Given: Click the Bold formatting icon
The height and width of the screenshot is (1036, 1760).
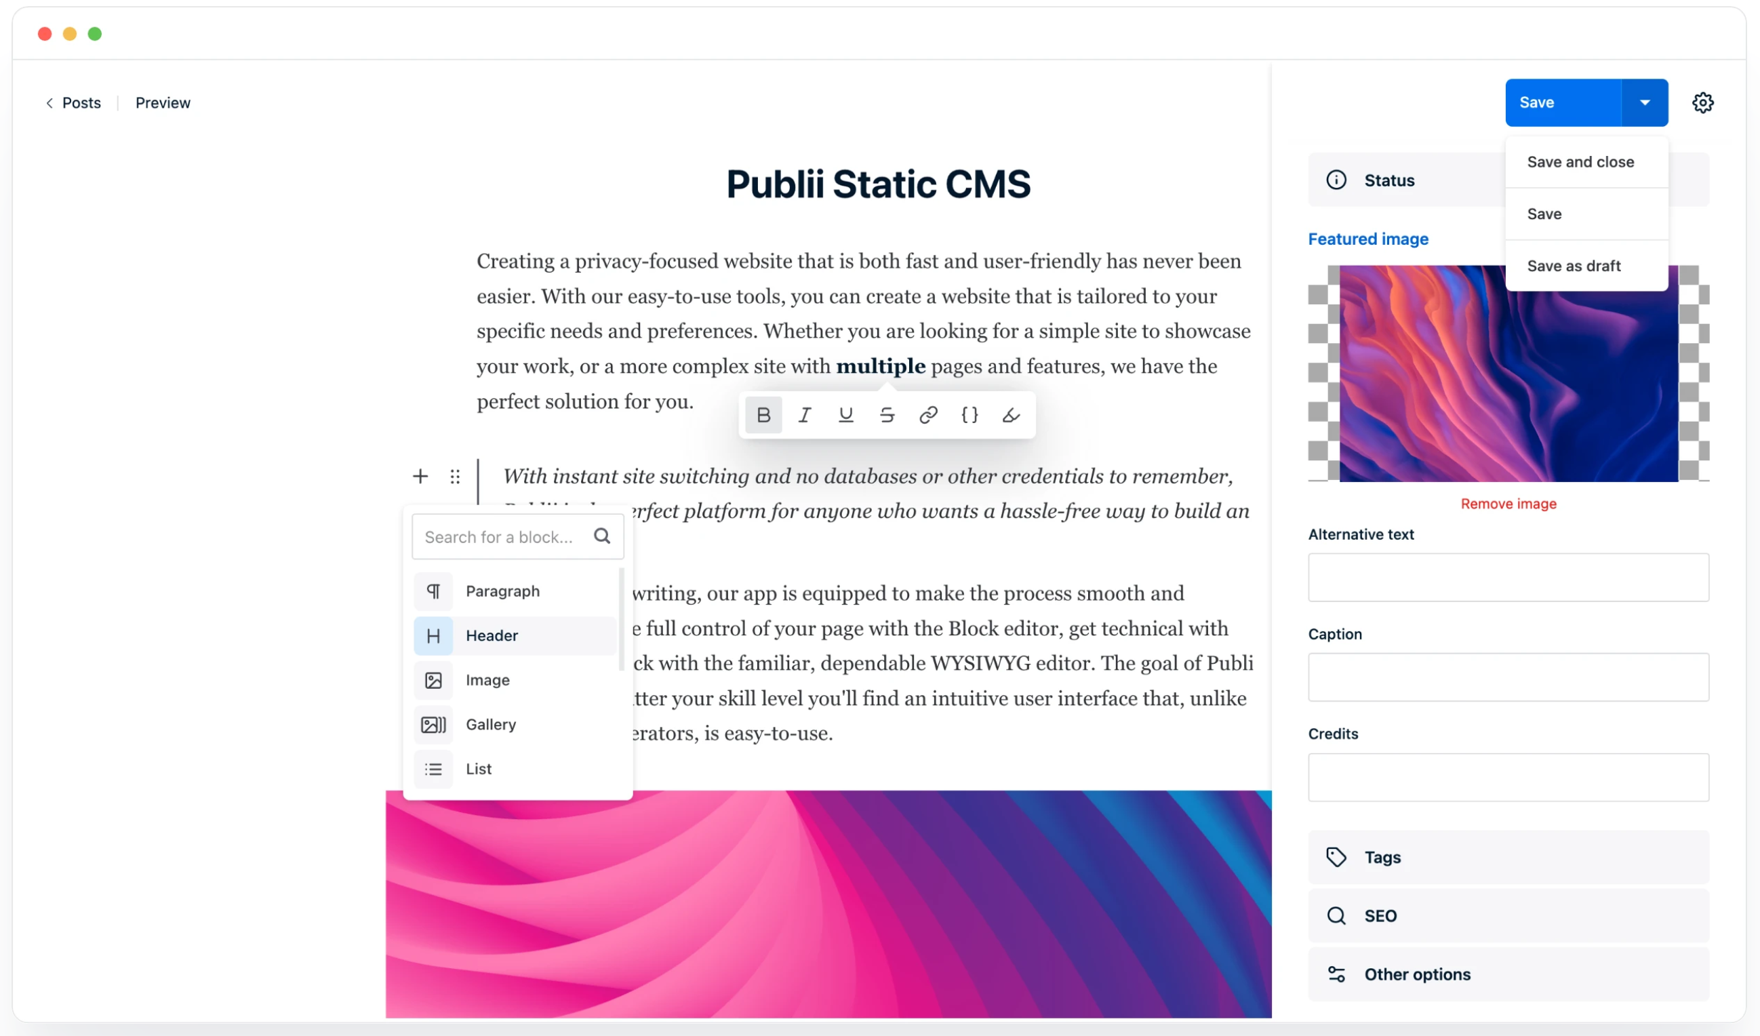Looking at the screenshot, I should 763,414.
